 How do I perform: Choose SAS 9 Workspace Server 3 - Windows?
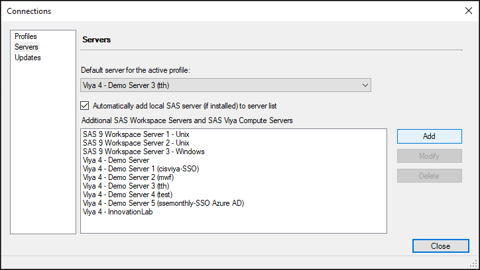pos(143,152)
